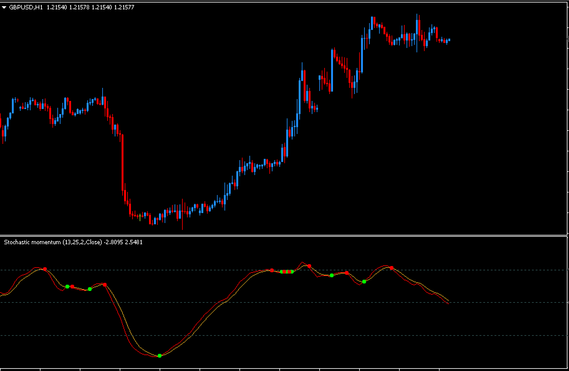Click the GBPUSD,H1 chart title text
569x371 pixels.
coord(26,7)
